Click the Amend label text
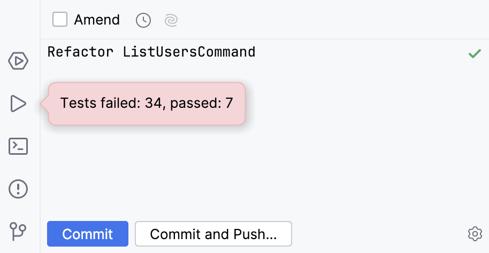Screen dimensions: 489x253 [x=97, y=20]
